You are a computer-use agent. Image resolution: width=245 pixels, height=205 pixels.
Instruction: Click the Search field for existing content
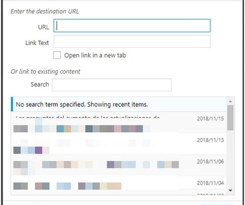point(112,84)
